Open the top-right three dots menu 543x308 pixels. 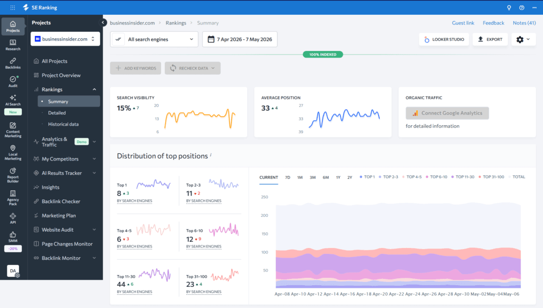point(535,7)
